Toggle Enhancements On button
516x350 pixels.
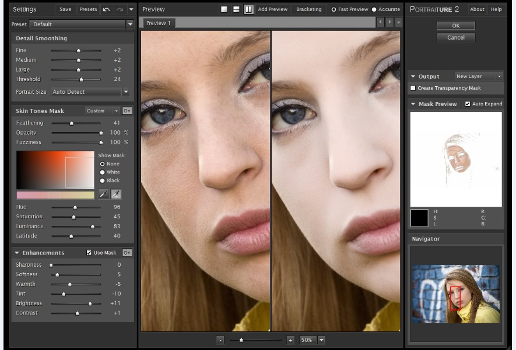[x=127, y=253]
